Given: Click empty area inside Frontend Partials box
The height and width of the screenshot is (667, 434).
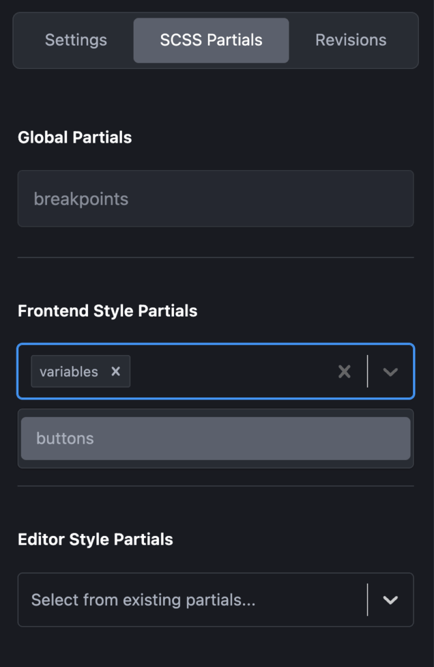Looking at the screenshot, I should [228, 371].
